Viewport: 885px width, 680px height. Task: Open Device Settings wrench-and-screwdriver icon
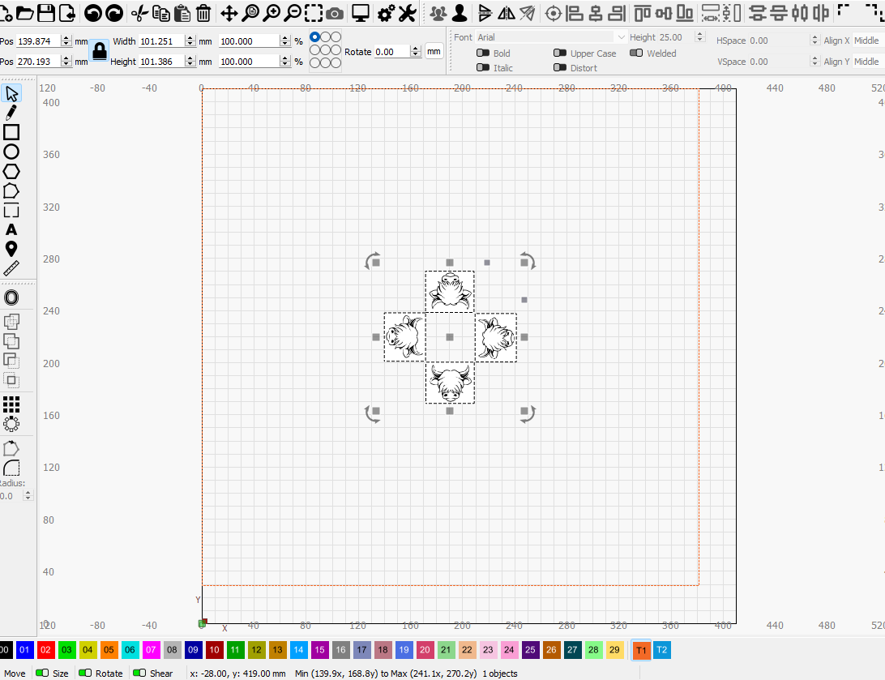[x=407, y=12]
